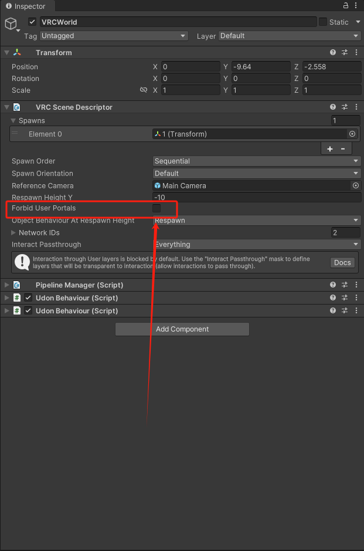364x551 pixels.
Task: Click the Add Component button
Action: tap(182, 329)
